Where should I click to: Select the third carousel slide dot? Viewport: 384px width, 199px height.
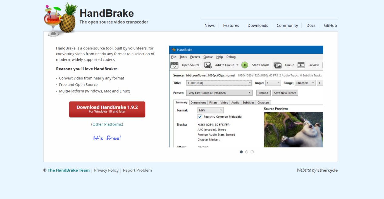[252, 152]
